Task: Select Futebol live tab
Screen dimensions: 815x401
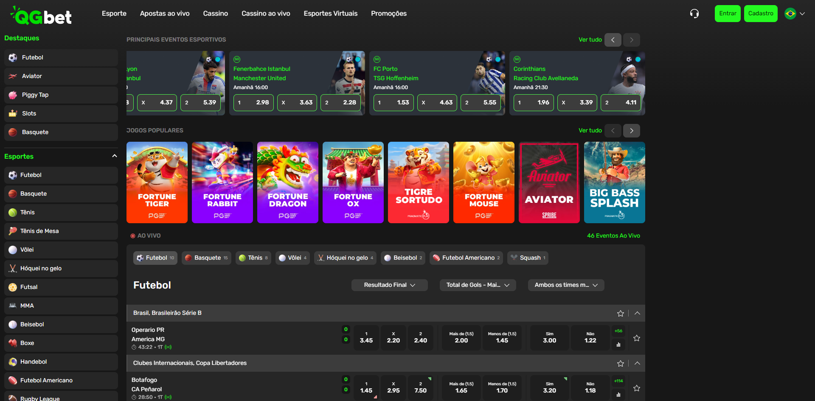Action: click(x=155, y=258)
